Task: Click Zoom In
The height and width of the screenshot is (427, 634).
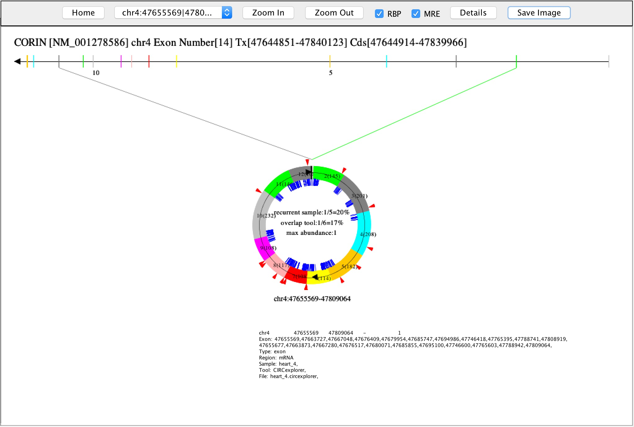Action: tap(268, 13)
